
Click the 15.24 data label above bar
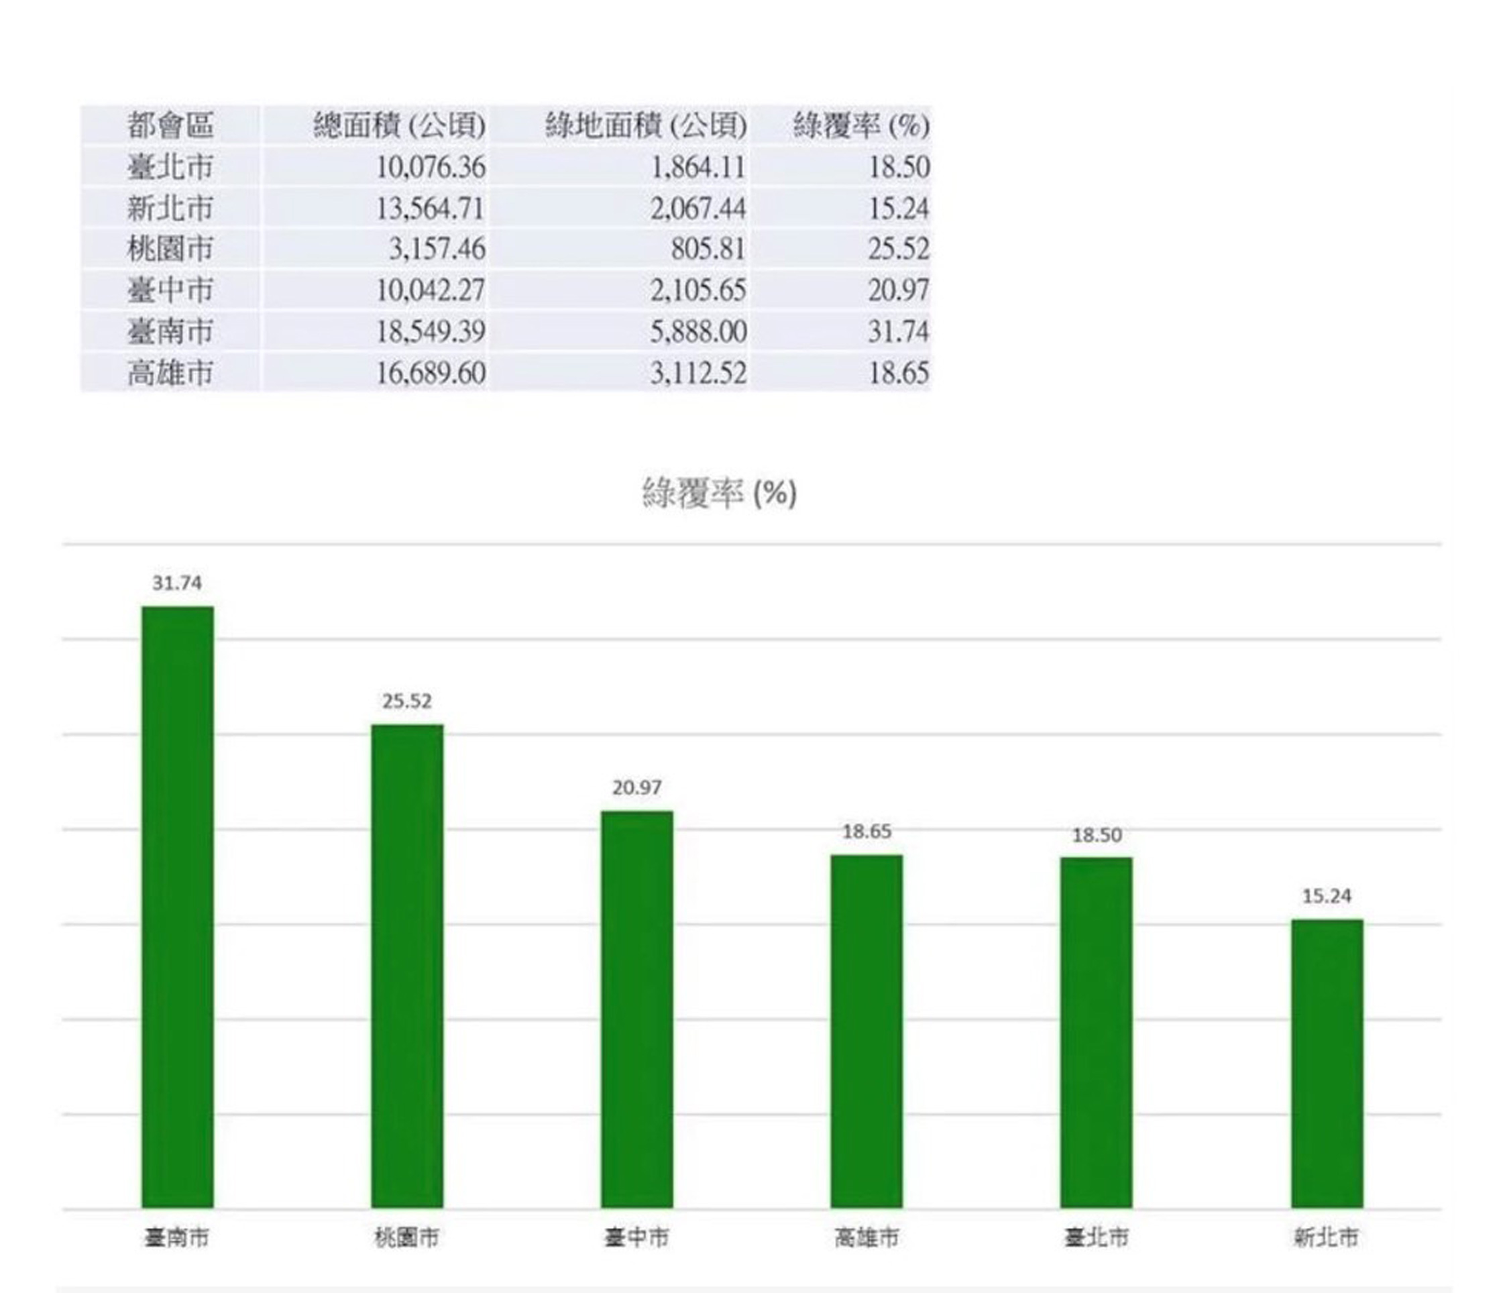pos(1326,896)
